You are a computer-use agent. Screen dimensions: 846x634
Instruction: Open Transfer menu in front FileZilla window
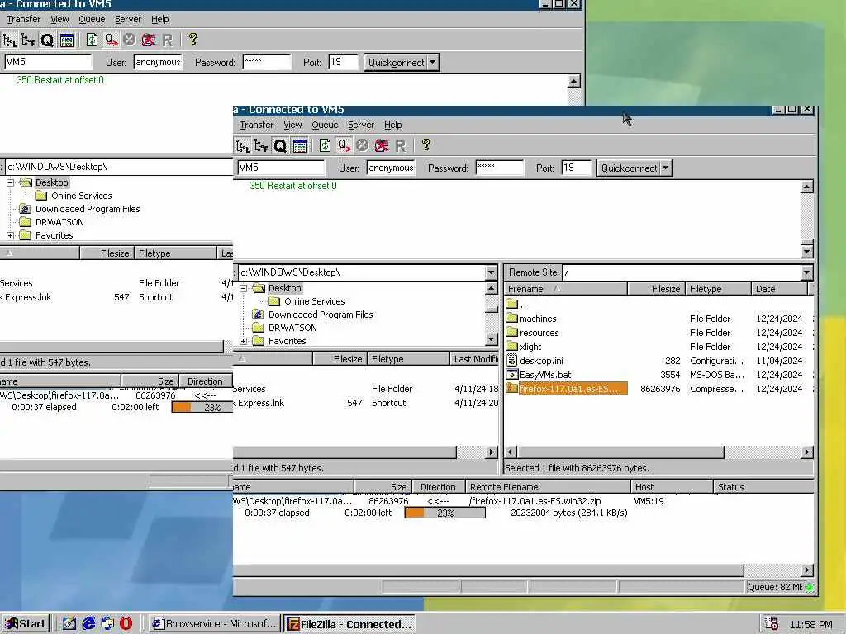pyautogui.click(x=256, y=125)
